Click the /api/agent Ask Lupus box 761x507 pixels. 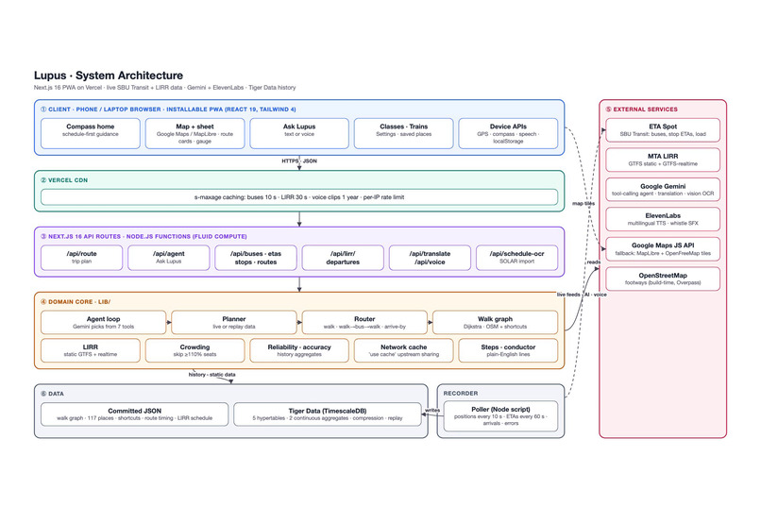coord(168,257)
